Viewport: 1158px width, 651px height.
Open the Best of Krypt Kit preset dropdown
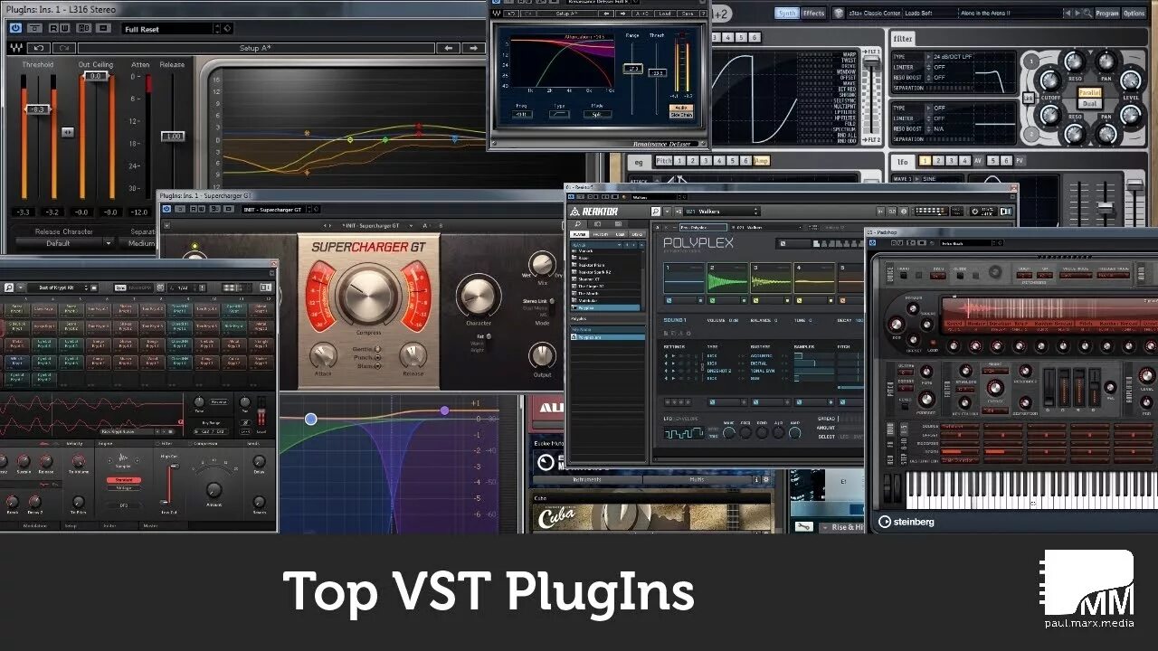click(62, 287)
